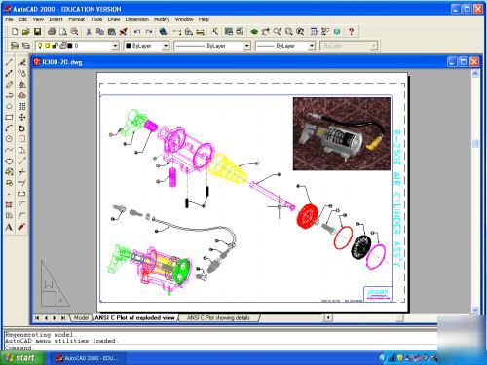Open the File menu
487x365 pixels.
9,19
